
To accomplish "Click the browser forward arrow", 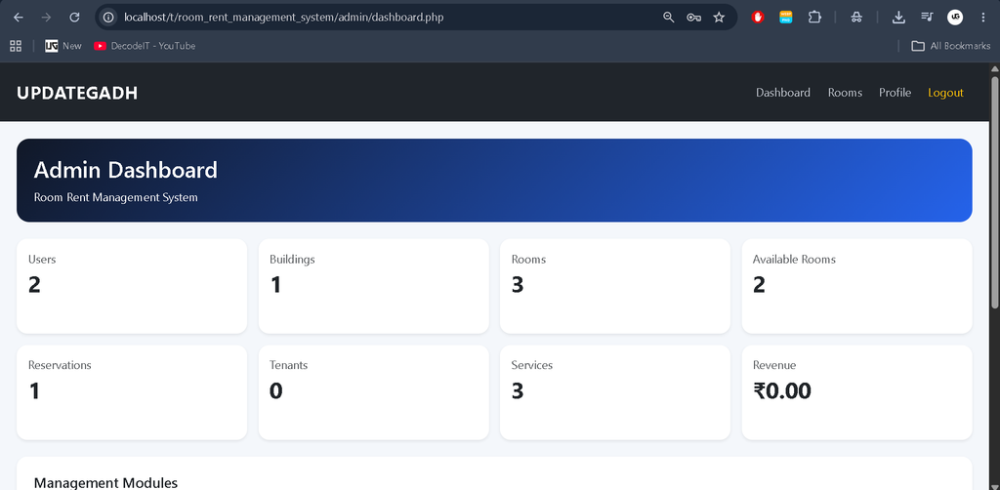I will [46, 18].
